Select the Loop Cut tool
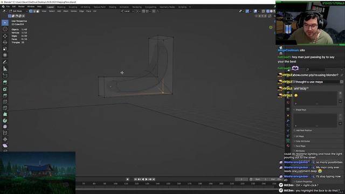The width and height of the screenshot is (345, 194). (x=5, y=102)
